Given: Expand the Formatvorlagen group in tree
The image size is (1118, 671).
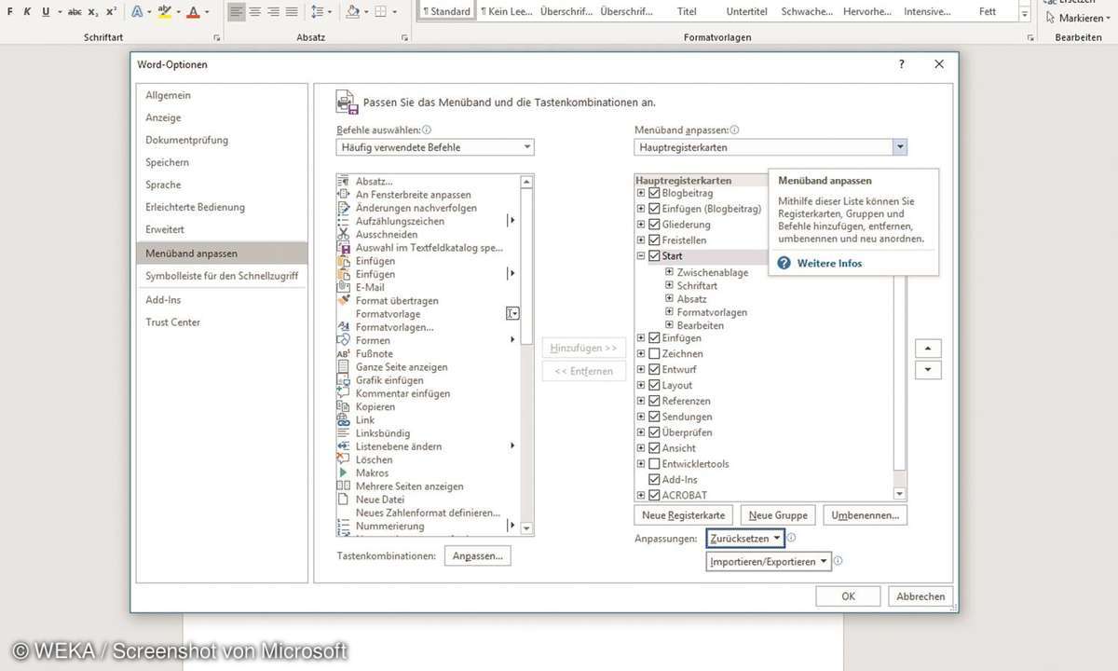Looking at the screenshot, I should 669,312.
